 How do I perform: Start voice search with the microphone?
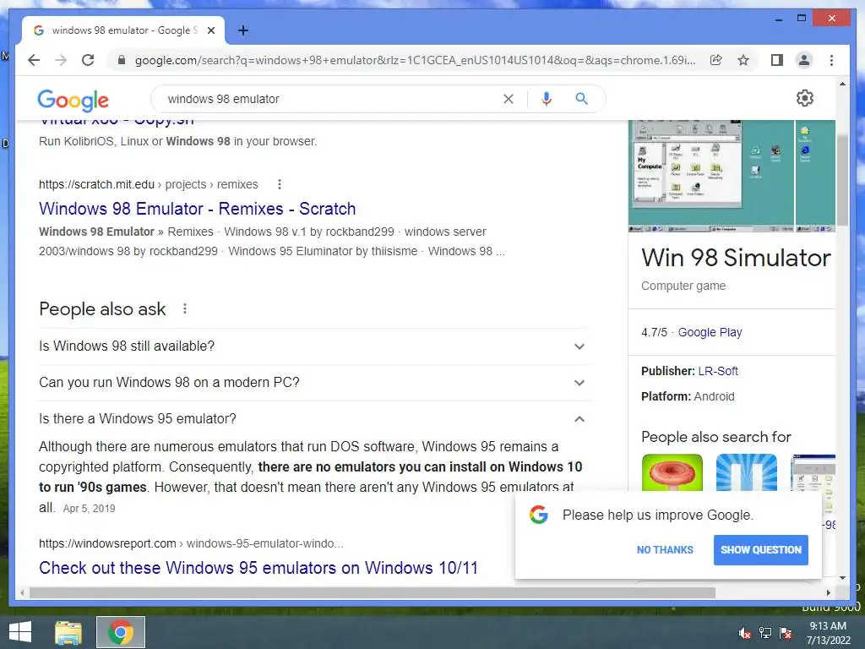click(547, 99)
